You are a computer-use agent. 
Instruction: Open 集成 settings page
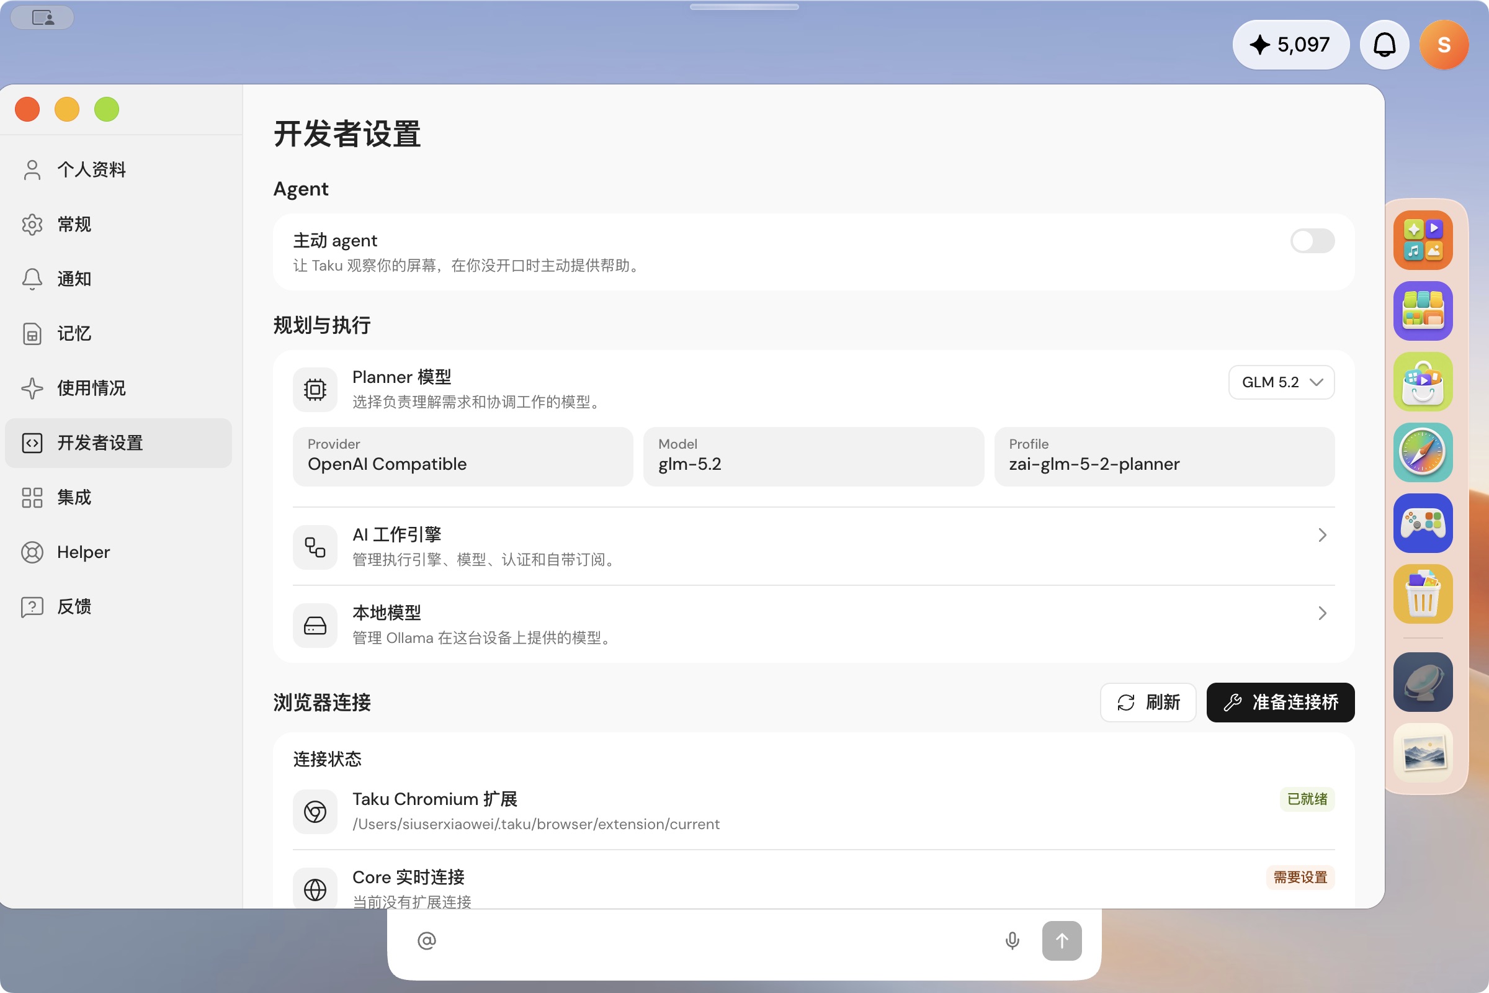click(x=118, y=497)
